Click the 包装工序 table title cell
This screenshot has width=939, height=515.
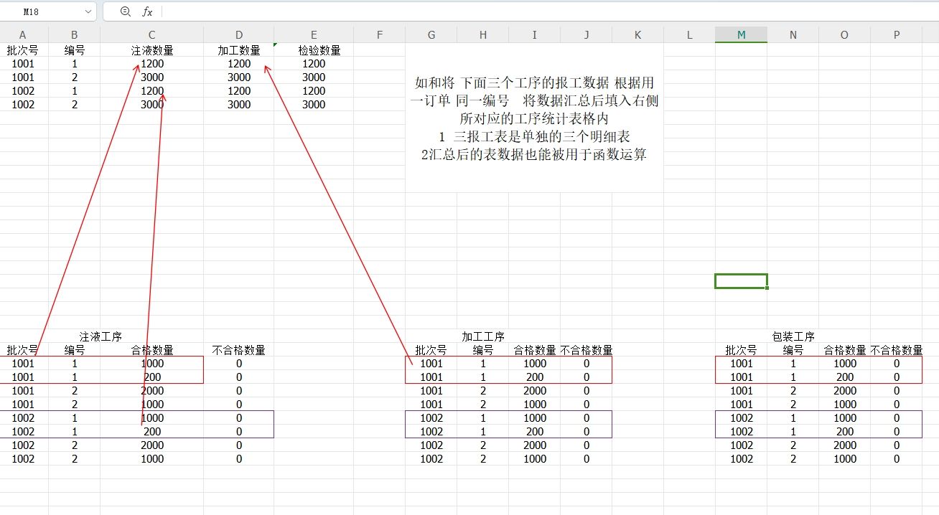coord(793,336)
